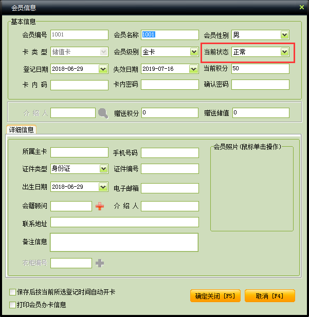
Task: Click the magnifier icon next to 介绍人
Action: pos(103,113)
